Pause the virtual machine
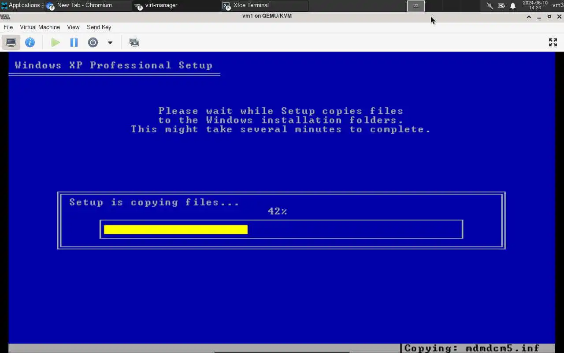564x353 pixels. tap(74, 42)
